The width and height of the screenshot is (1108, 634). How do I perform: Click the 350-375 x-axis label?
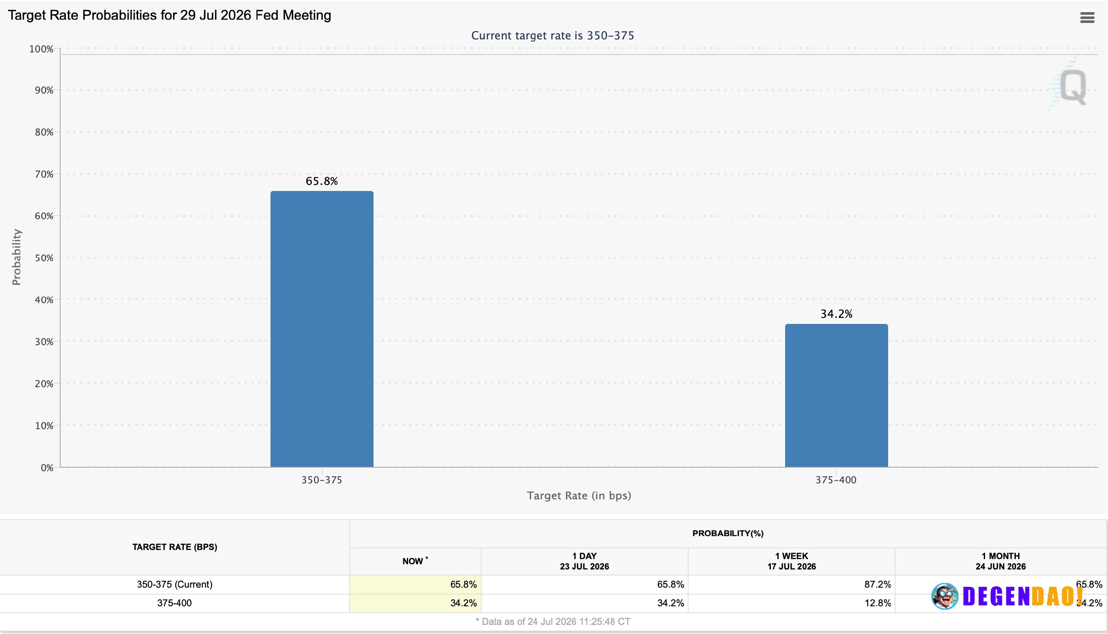coord(322,480)
